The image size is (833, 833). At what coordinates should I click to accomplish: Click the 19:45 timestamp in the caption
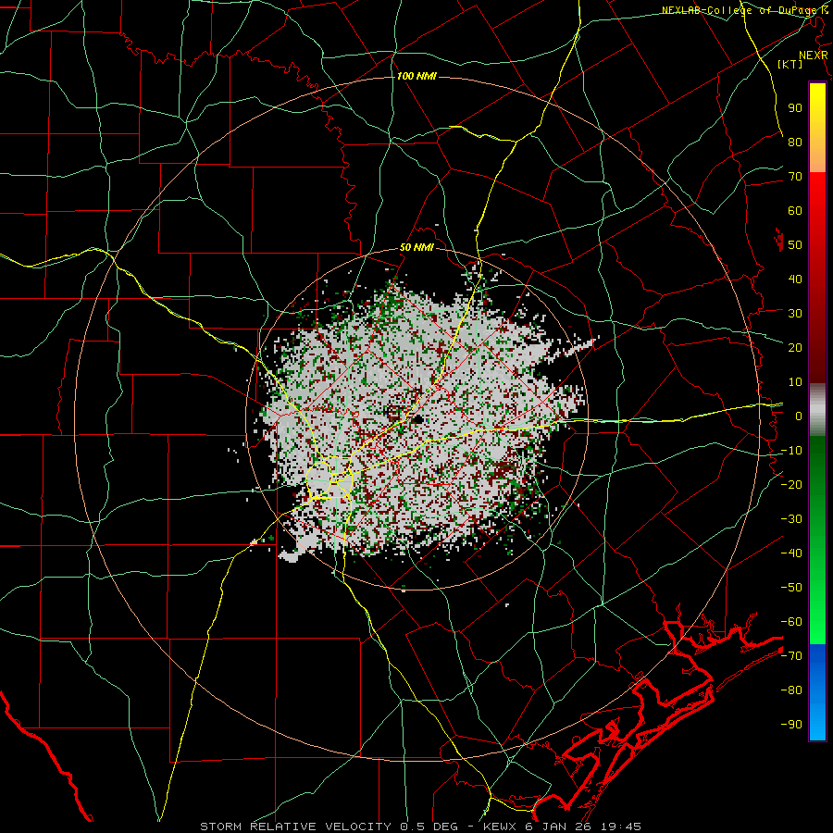622,827
